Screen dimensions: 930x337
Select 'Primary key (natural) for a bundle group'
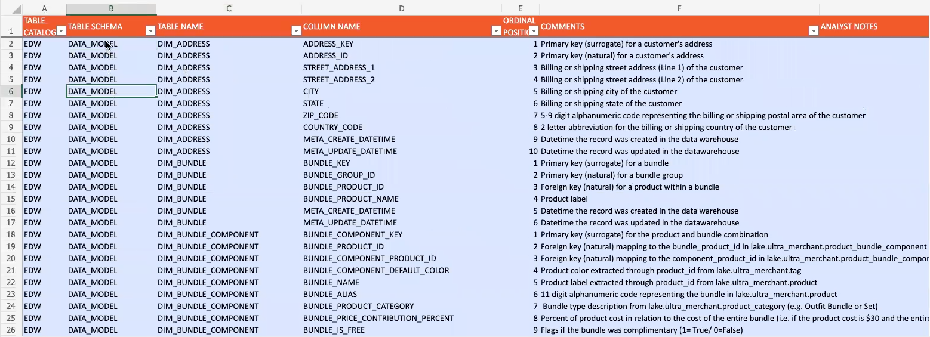(679, 175)
